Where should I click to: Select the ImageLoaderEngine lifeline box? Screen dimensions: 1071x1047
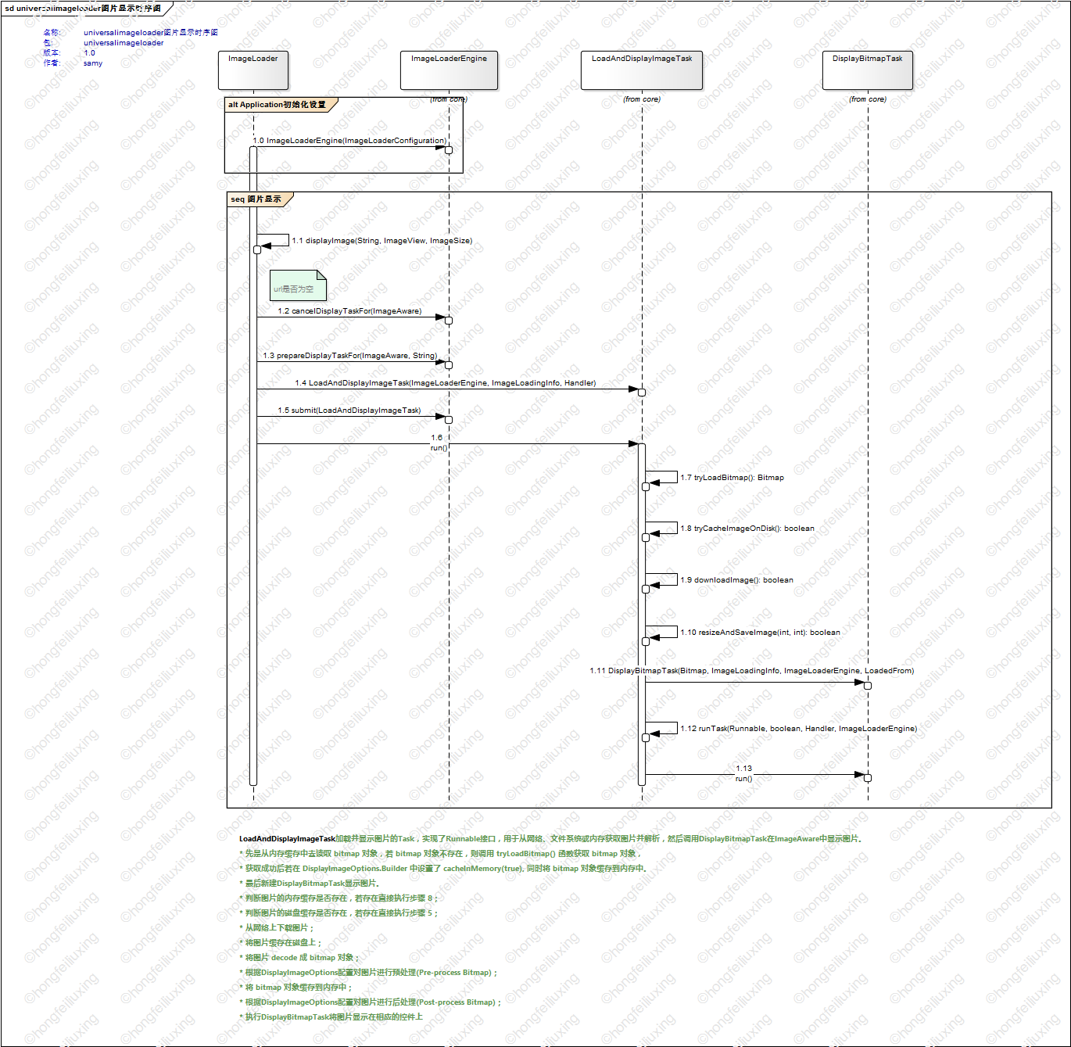click(x=449, y=70)
